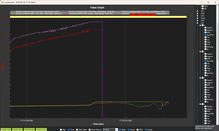Screen dimensions: 219x131
Task: Check MotTemp under ESC instance 1
Action: click(x=205, y=73)
